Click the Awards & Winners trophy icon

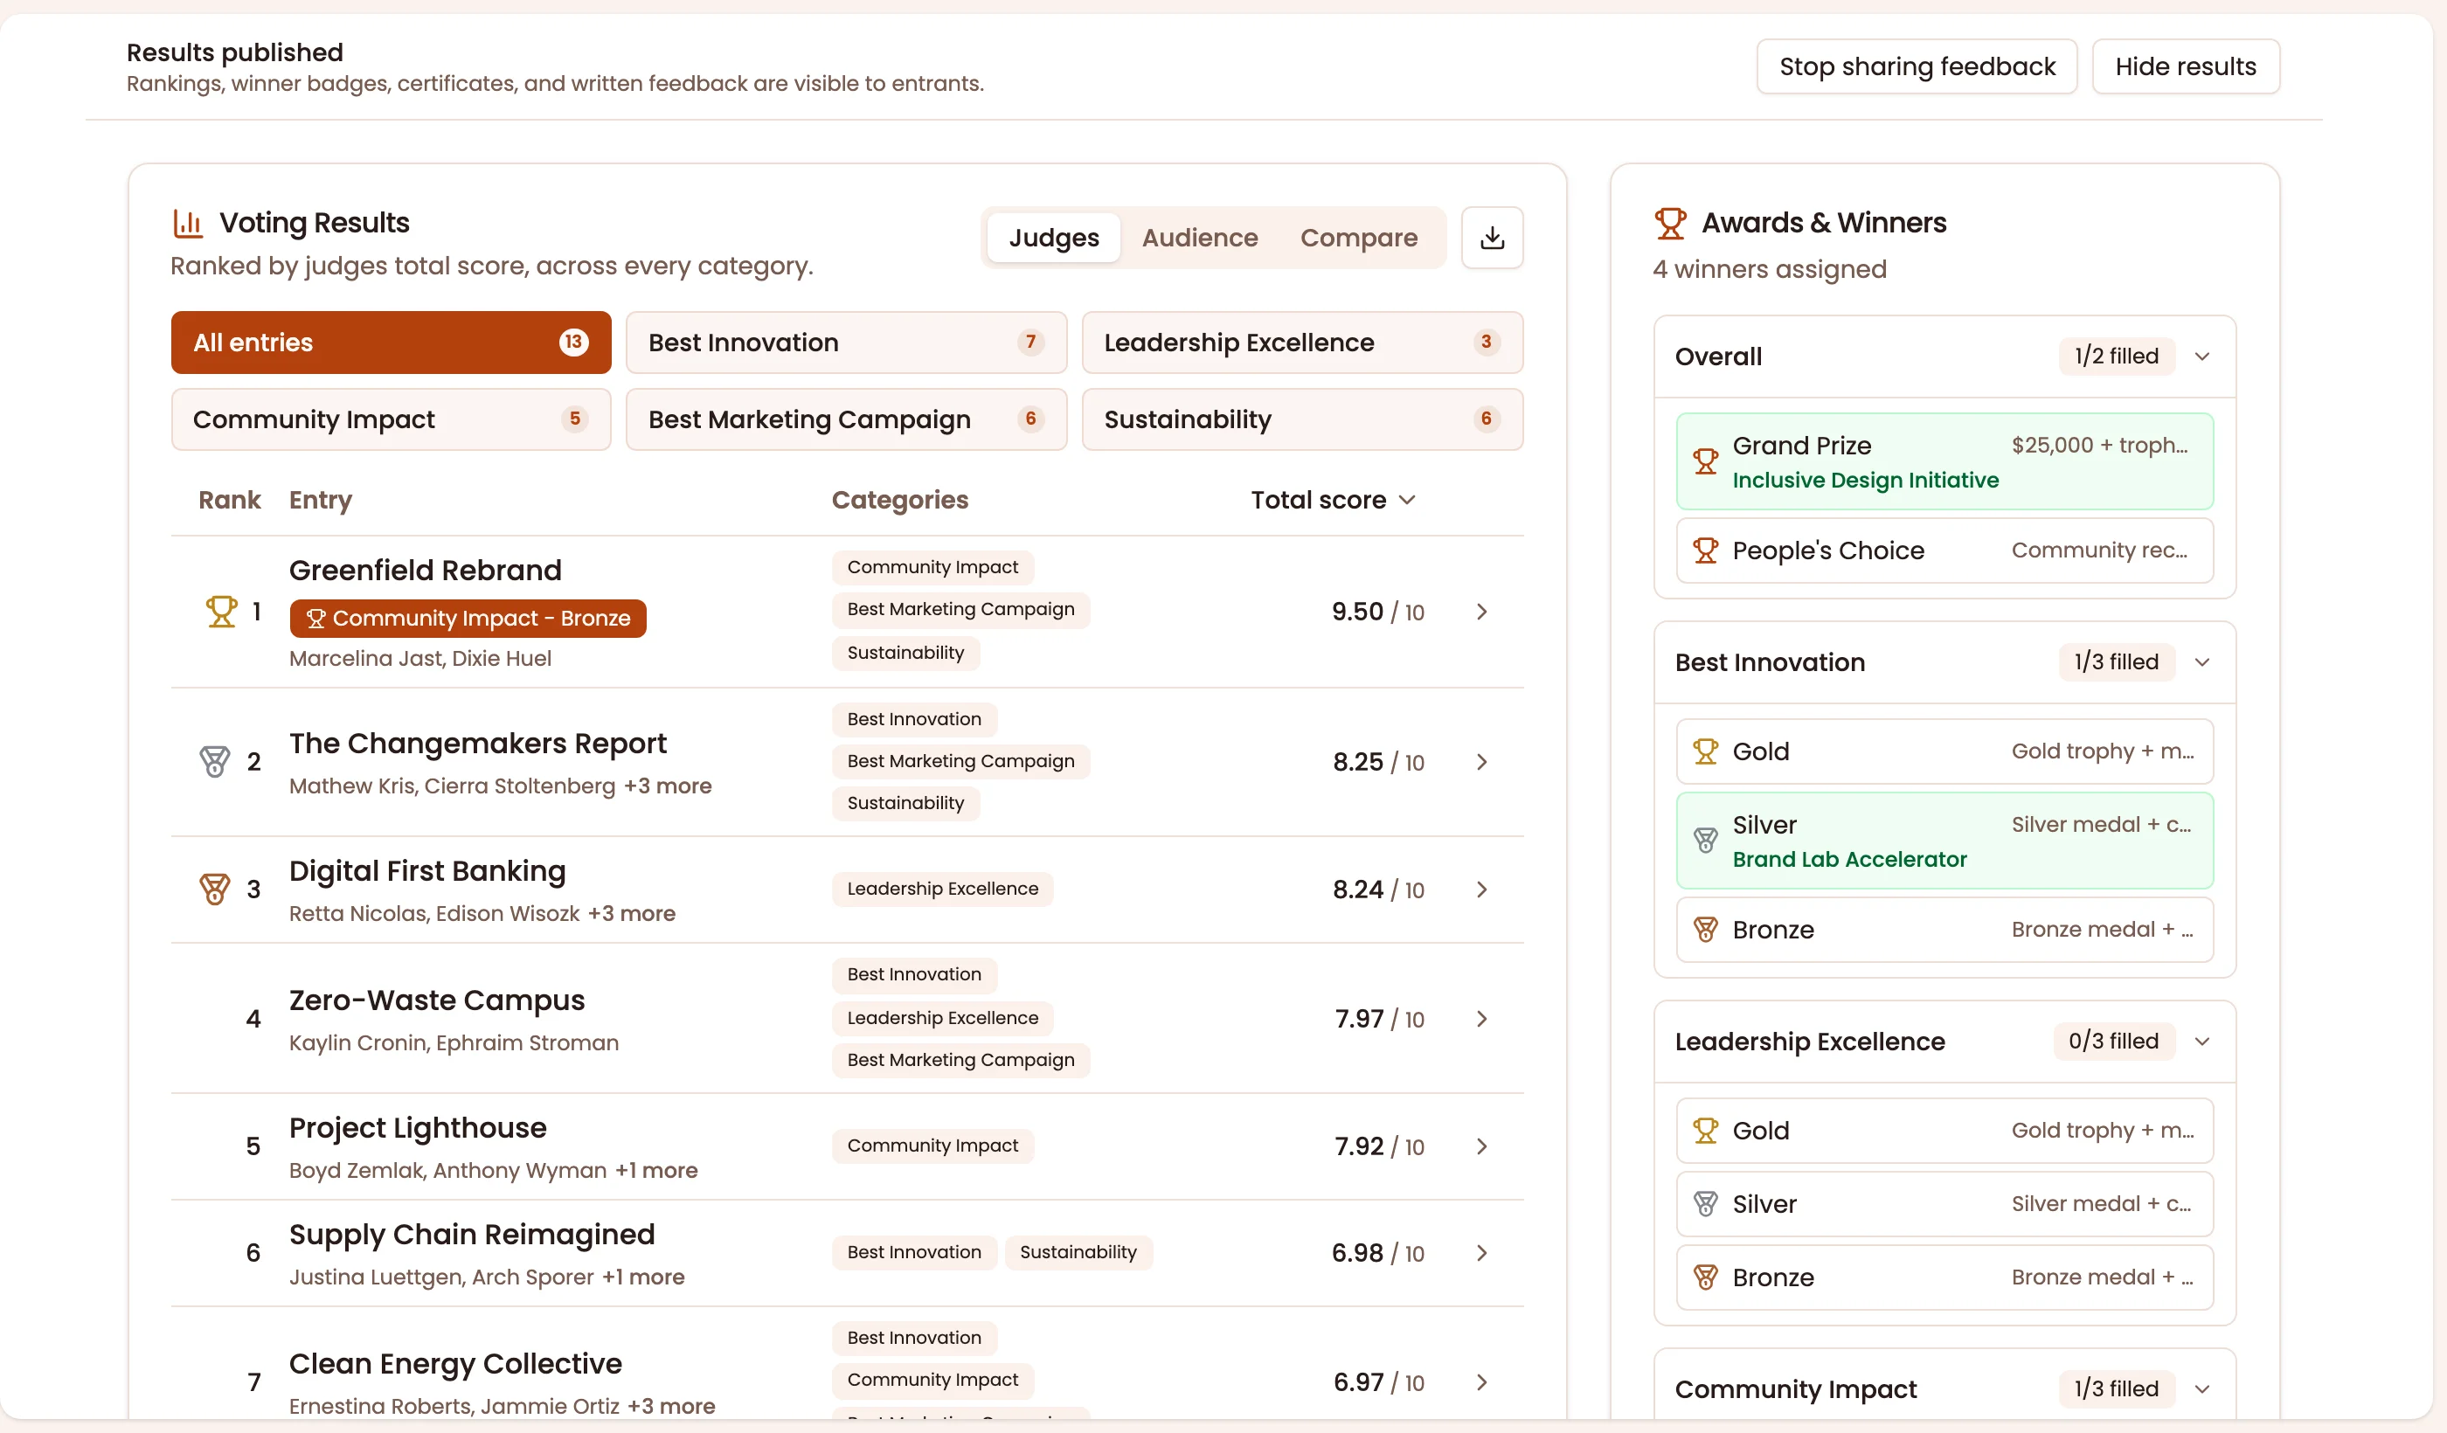[x=1670, y=224]
